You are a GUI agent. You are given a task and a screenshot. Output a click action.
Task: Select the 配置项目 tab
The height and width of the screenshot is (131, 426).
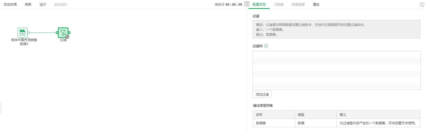(x=259, y=5)
